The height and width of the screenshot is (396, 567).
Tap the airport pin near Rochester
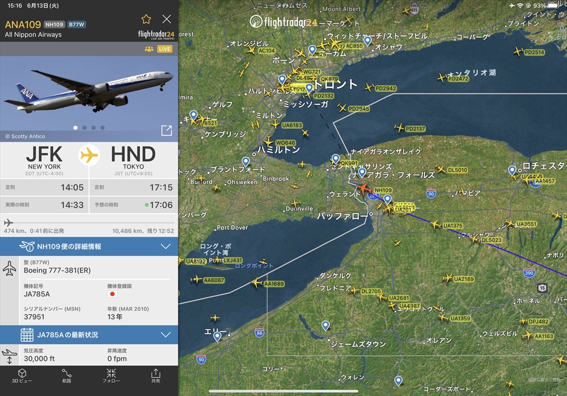512,170
